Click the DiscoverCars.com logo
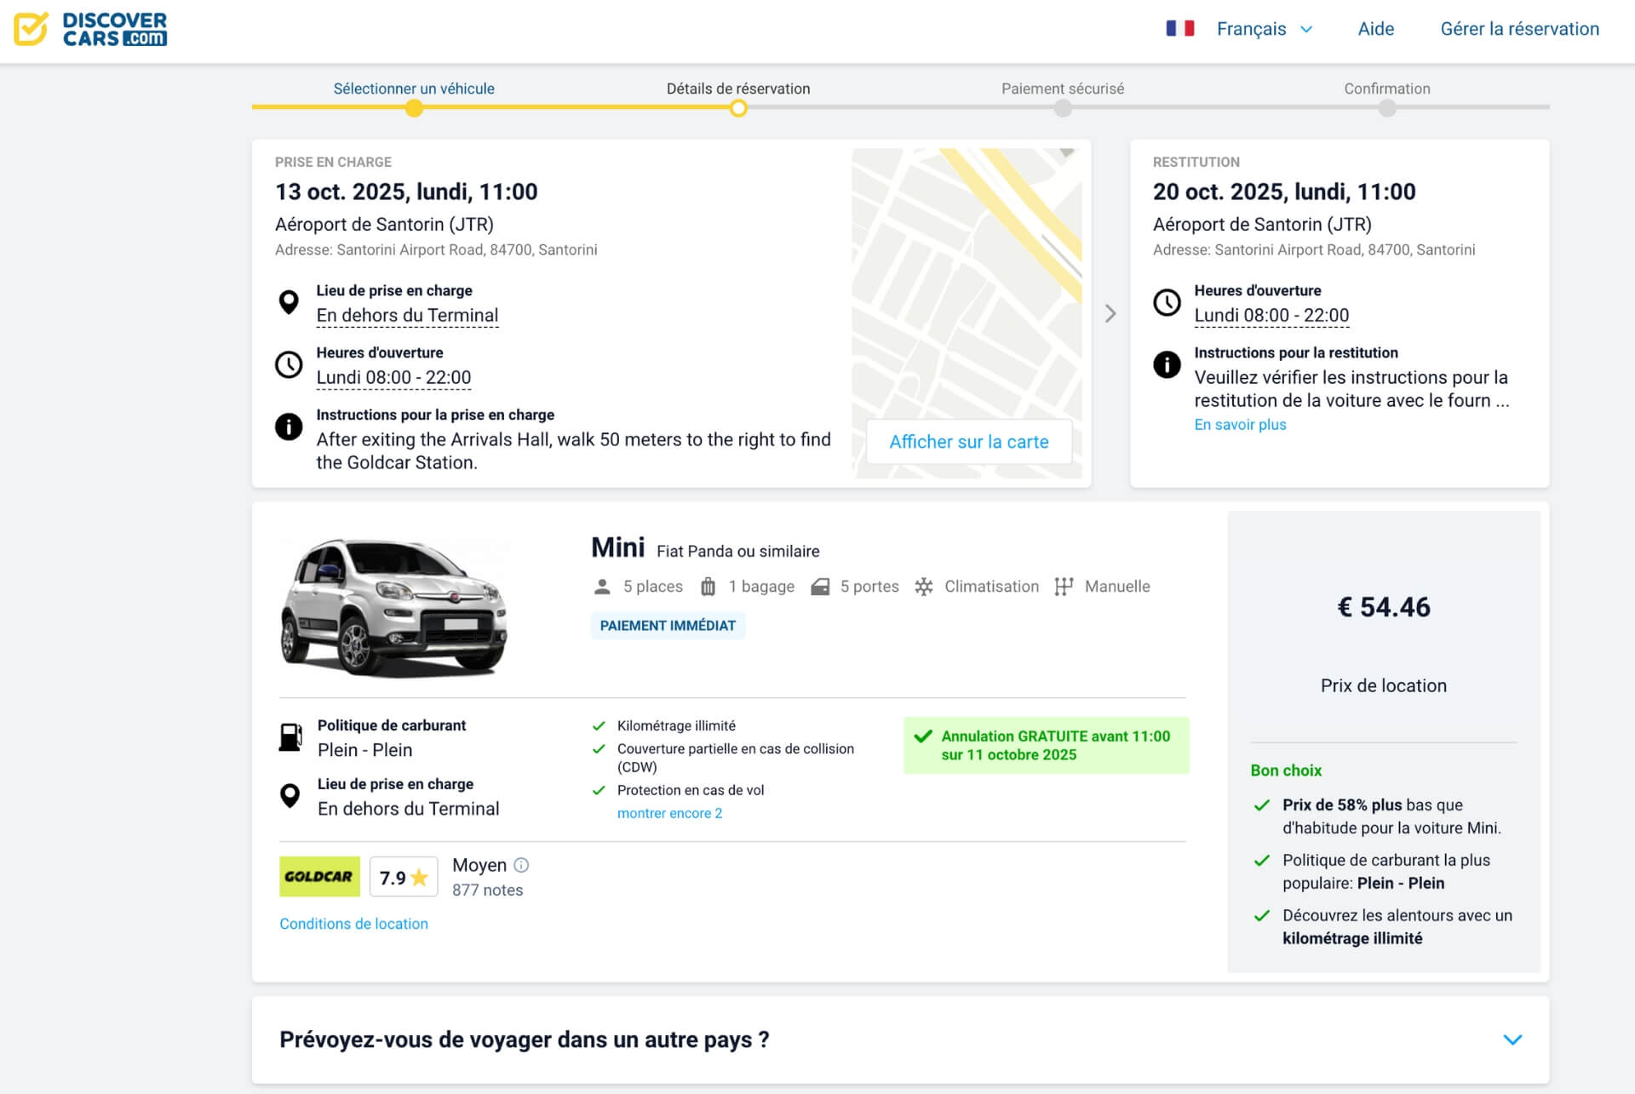 [x=90, y=29]
